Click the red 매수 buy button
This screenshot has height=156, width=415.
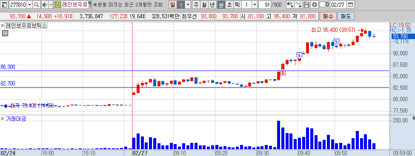[328, 17]
